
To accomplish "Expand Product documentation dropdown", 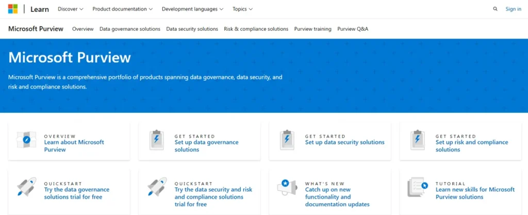I will 123,9.
